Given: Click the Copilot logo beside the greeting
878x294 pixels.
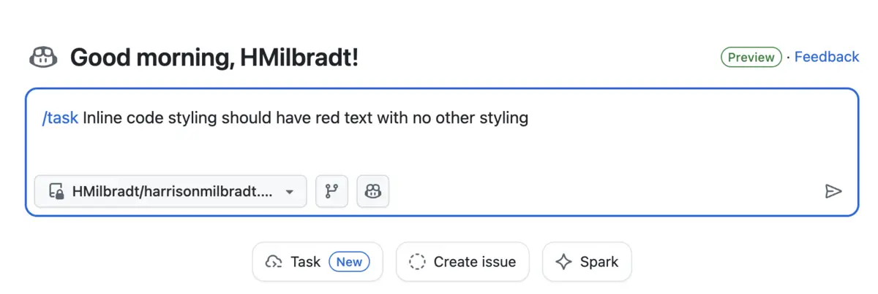Looking at the screenshot, I should point(43,57).
